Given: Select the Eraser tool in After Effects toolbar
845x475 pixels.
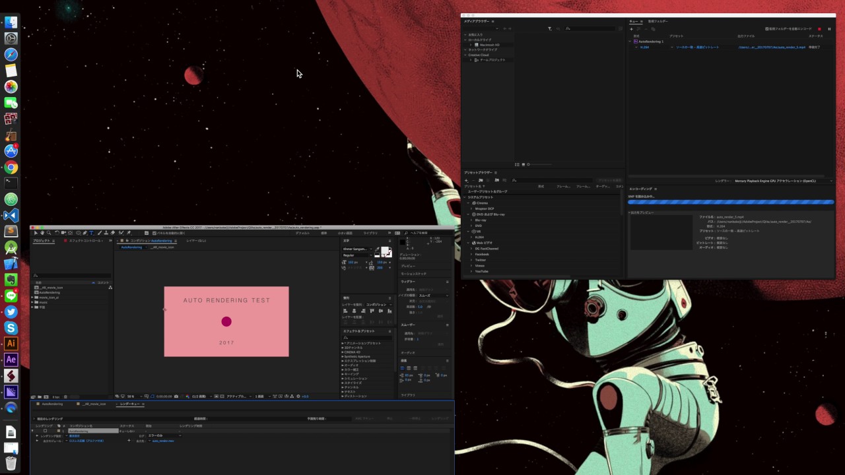Looking at the screenshot, I should (113, 233).
